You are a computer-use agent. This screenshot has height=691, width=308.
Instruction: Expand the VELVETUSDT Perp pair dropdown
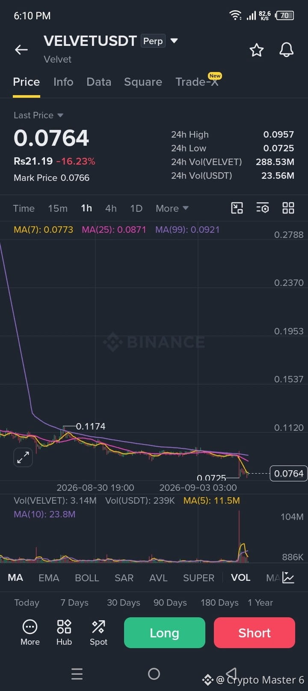(174, 41)
